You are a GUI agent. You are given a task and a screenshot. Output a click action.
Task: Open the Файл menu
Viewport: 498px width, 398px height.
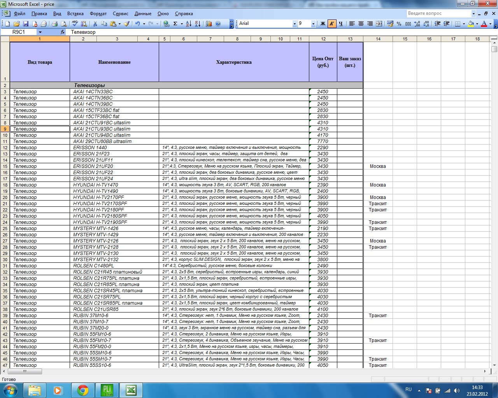[19, 14]
